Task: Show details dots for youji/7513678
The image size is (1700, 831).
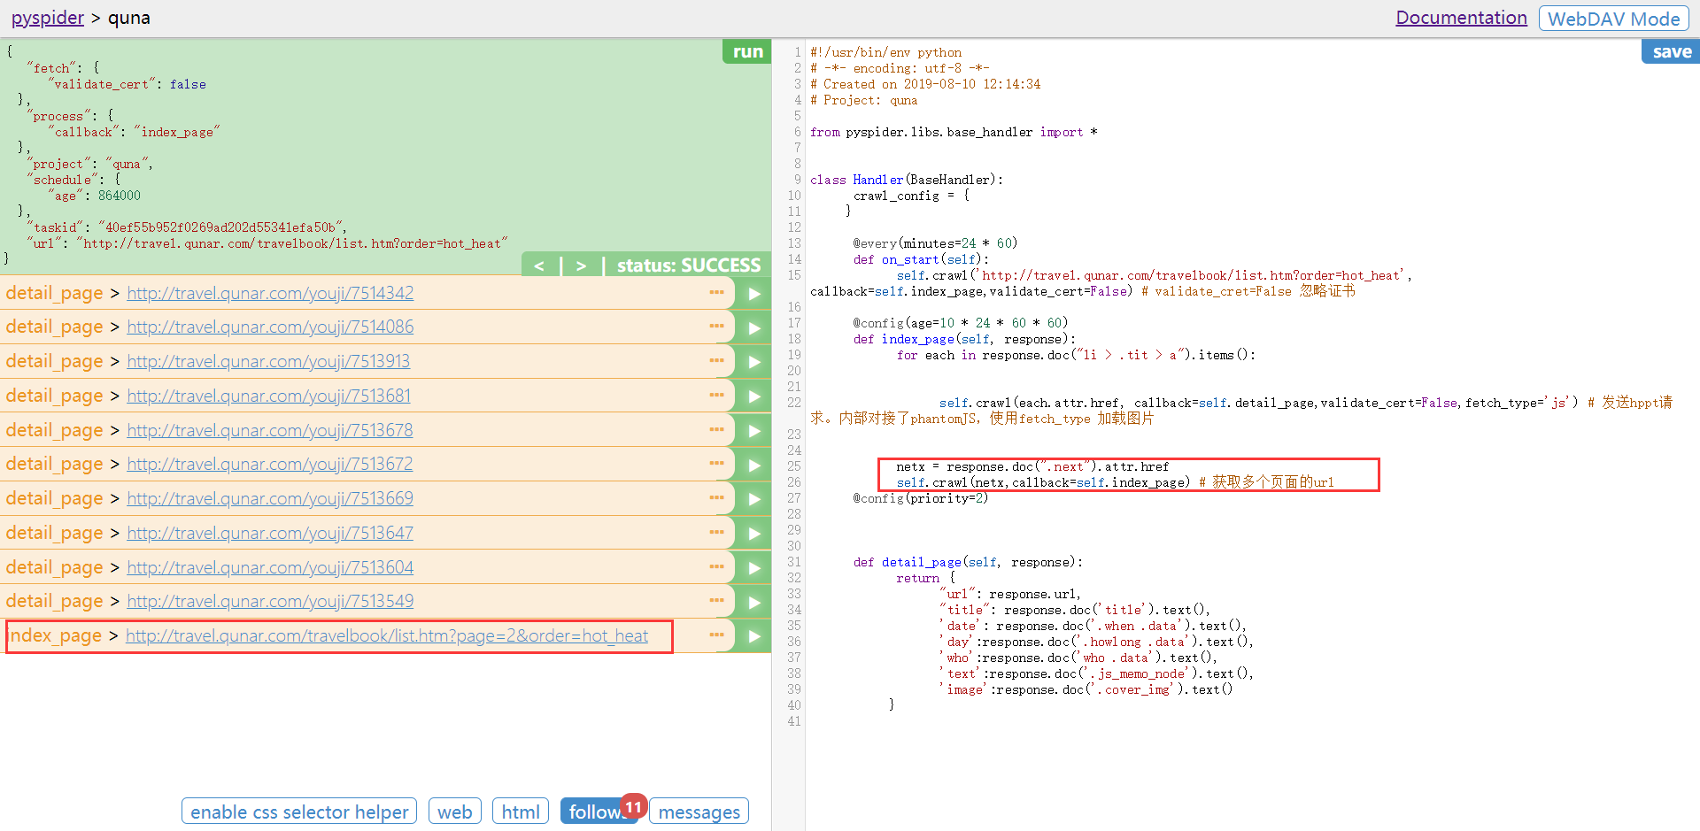Action: [716, 429]
